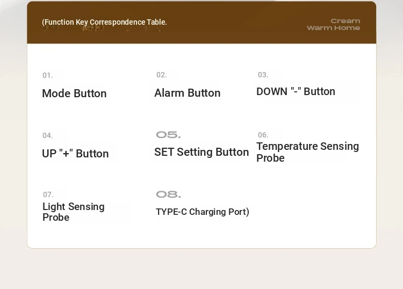The image size is (403, 289).
Task: Click the brown header banner
Action: pyautogui.click(x=201, y=23)
